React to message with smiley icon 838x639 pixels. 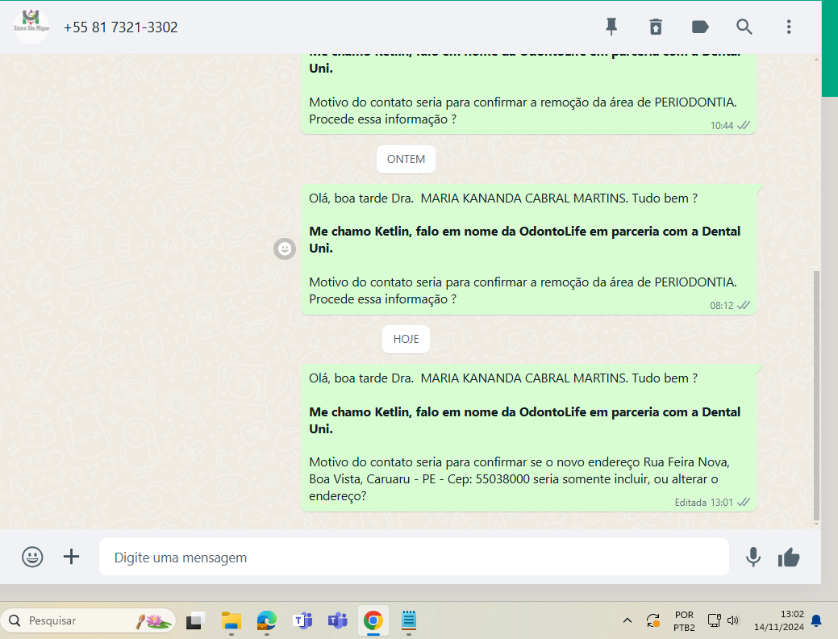tap(285, 248)
